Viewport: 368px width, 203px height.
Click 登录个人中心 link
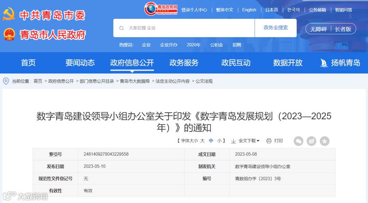[x=194, y=10]
